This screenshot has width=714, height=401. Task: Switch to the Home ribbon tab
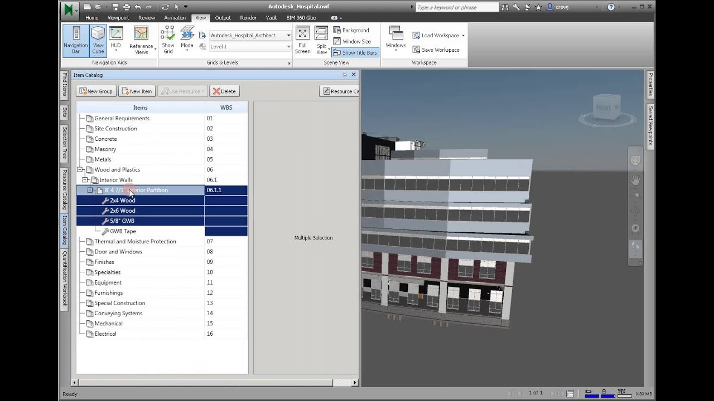[x=92, y=18]
